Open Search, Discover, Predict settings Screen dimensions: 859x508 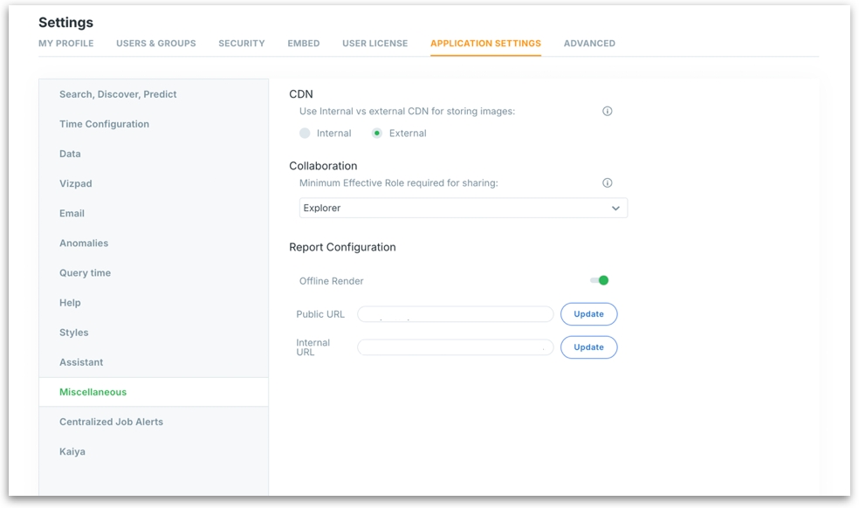click(x=118, y=94)
